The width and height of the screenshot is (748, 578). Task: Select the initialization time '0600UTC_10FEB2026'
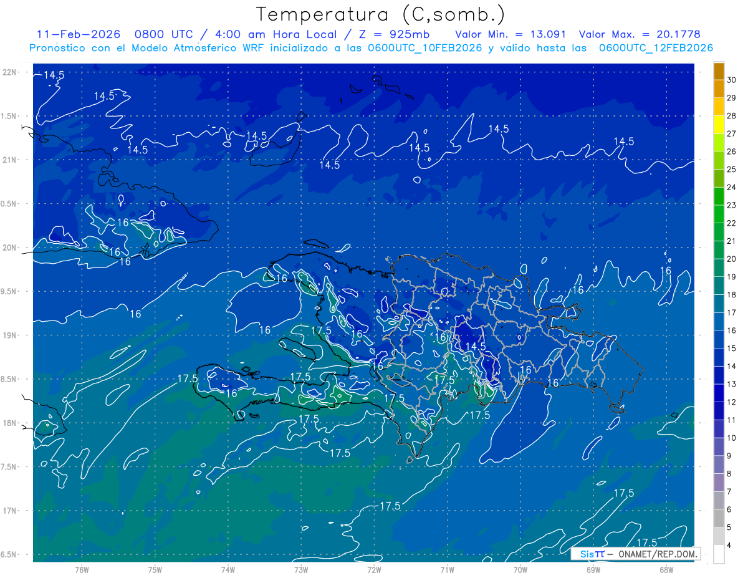pos(424,48)
